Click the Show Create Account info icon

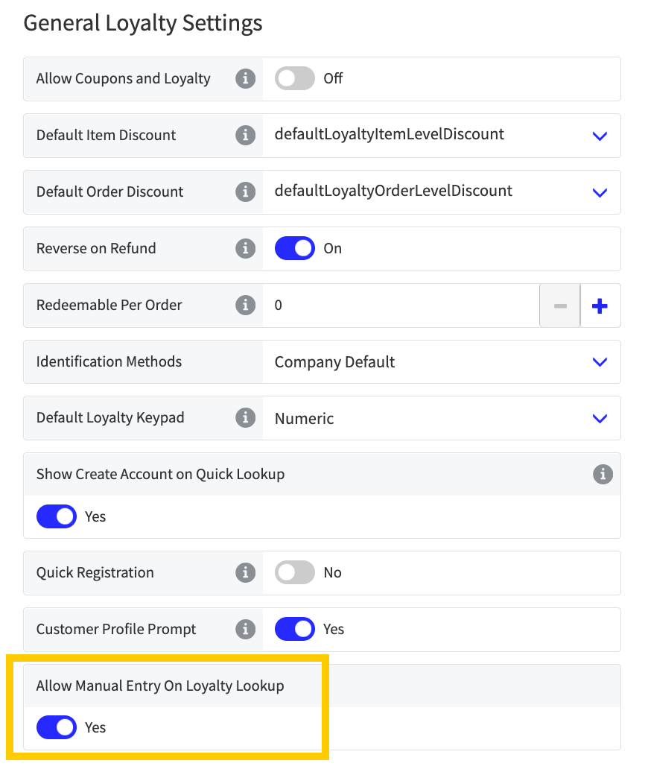[603, 475]
